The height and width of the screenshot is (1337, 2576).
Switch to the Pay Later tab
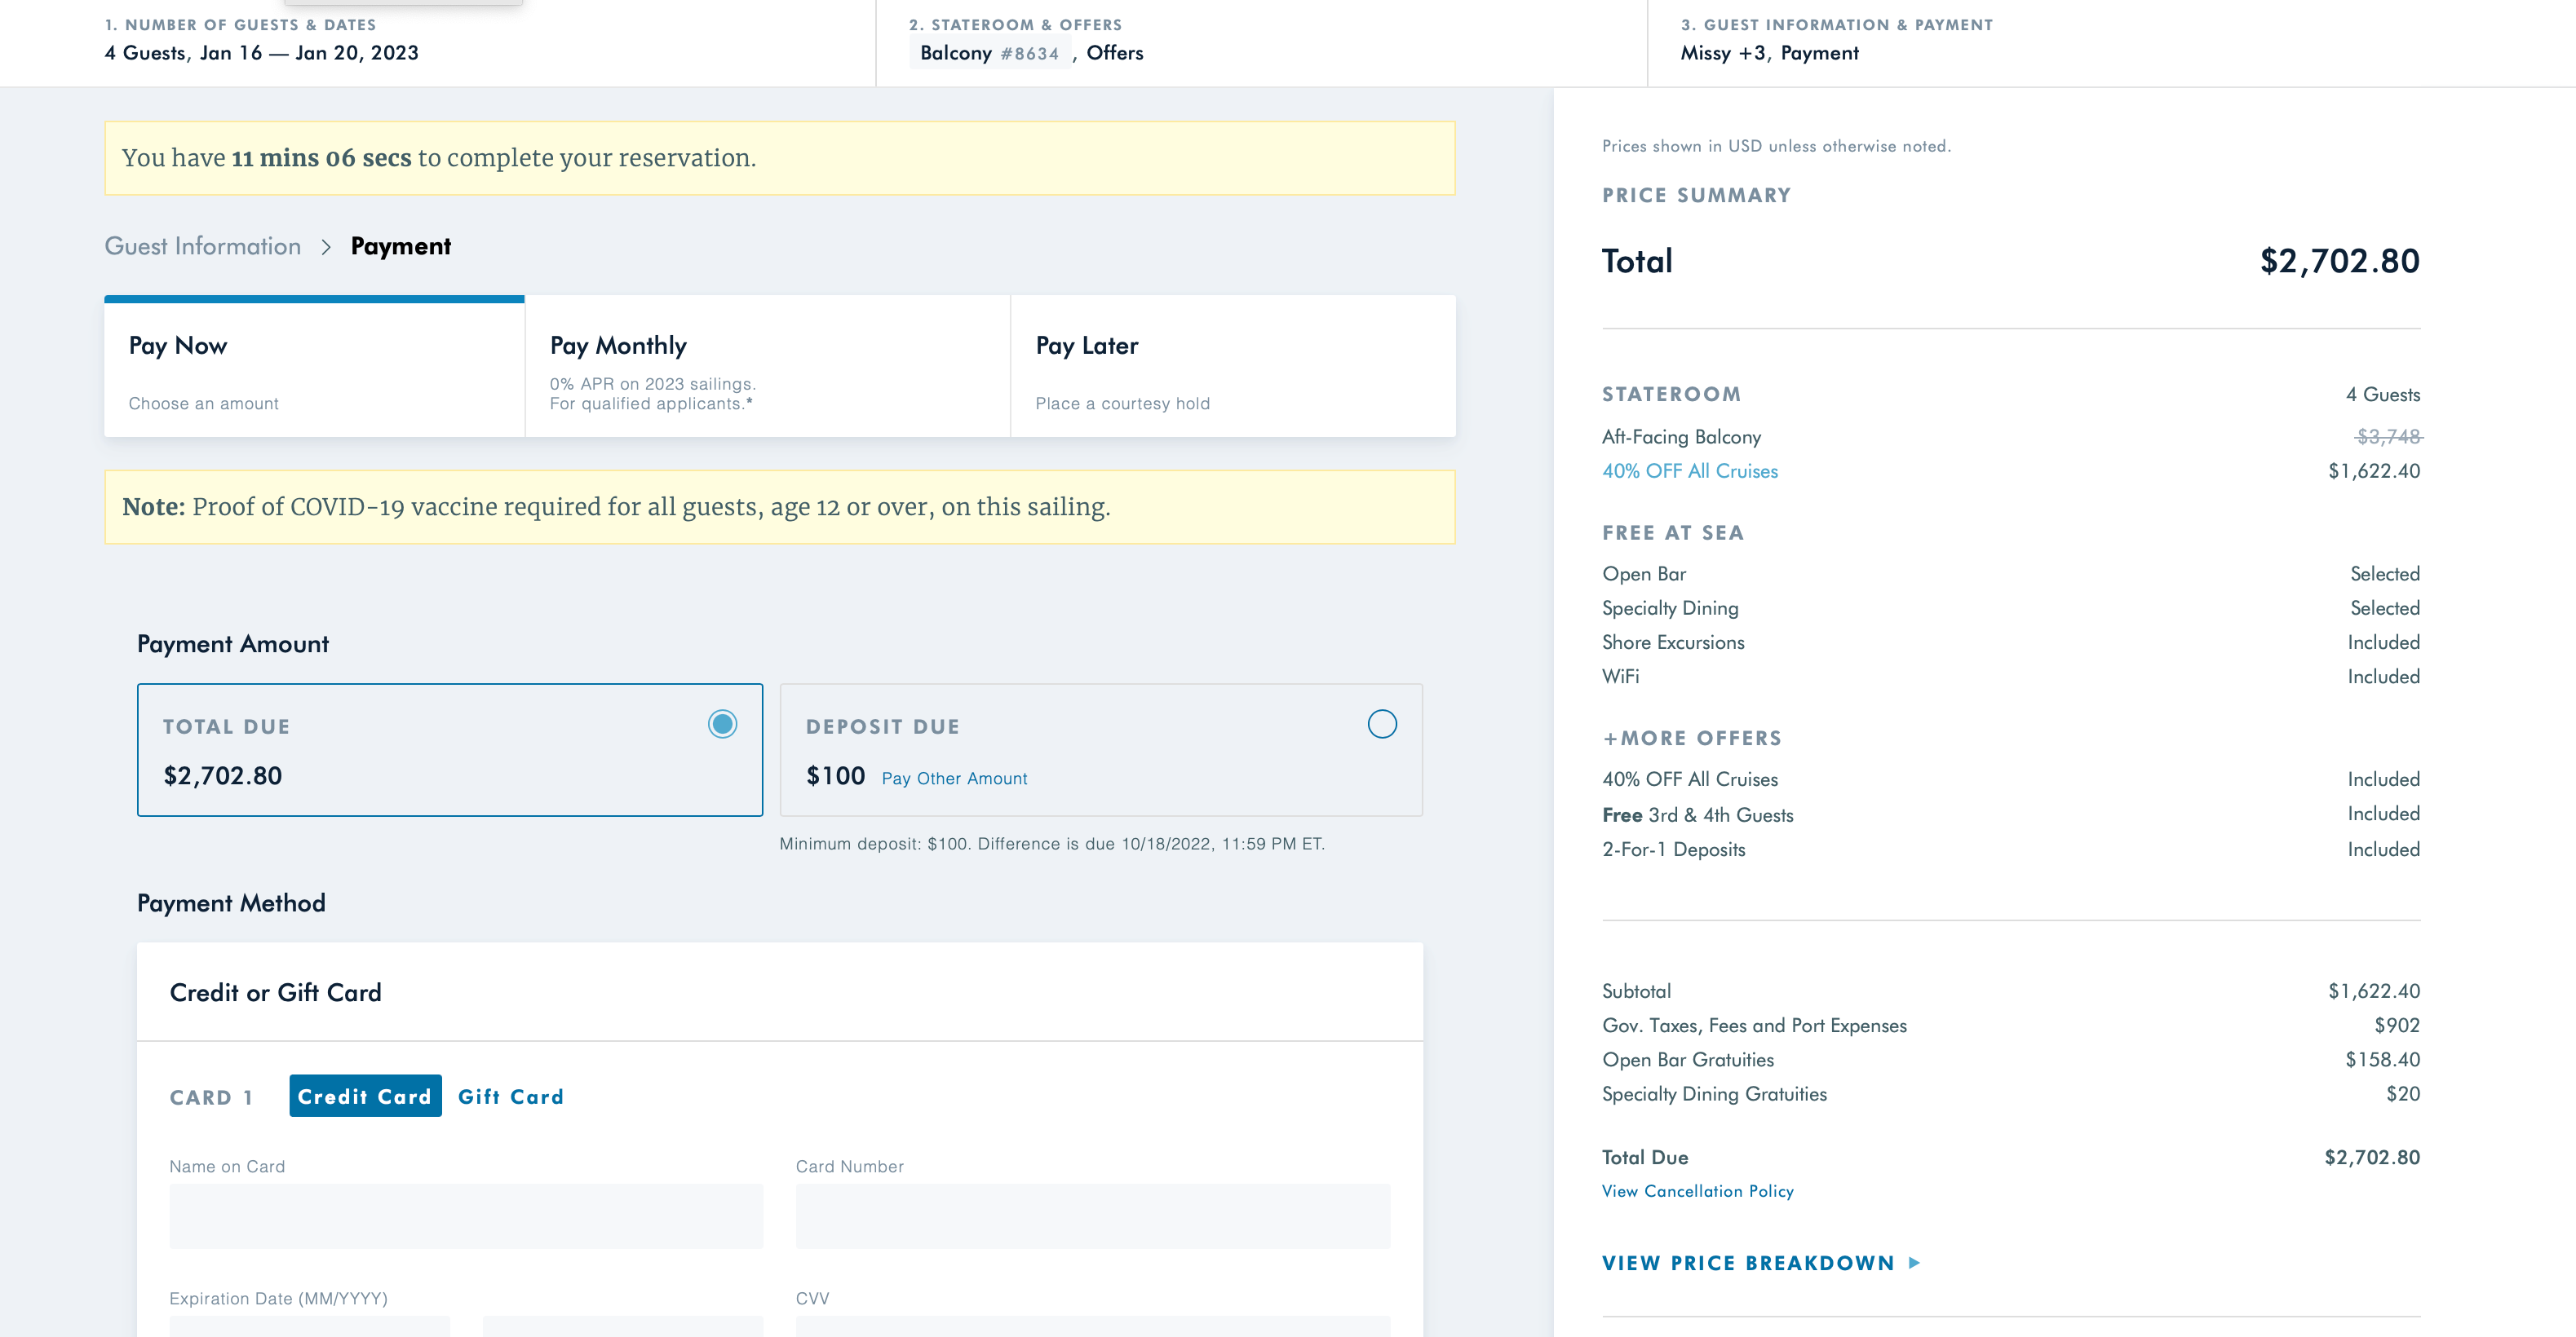click(x=1232, y=367)
